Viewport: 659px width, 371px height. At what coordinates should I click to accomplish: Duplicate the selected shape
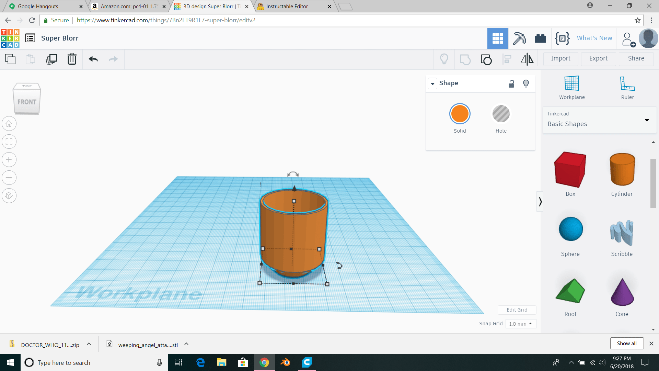coord(51,59)
